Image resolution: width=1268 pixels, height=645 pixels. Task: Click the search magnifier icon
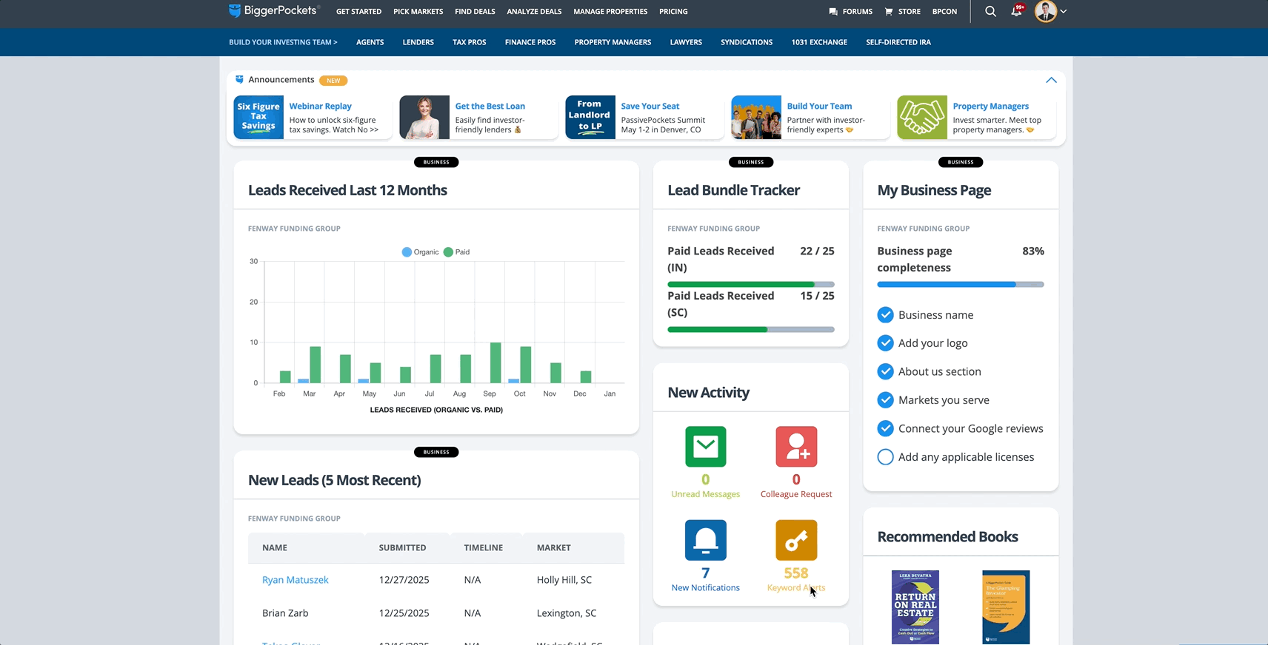click(990, 12)
